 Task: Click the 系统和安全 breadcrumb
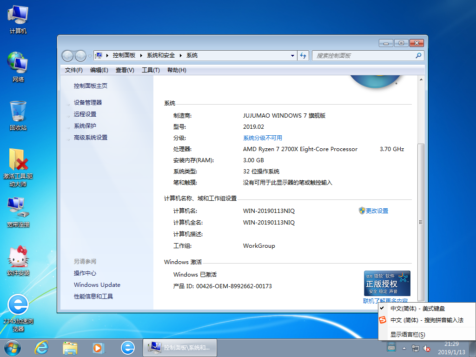[x=161, y=55]
